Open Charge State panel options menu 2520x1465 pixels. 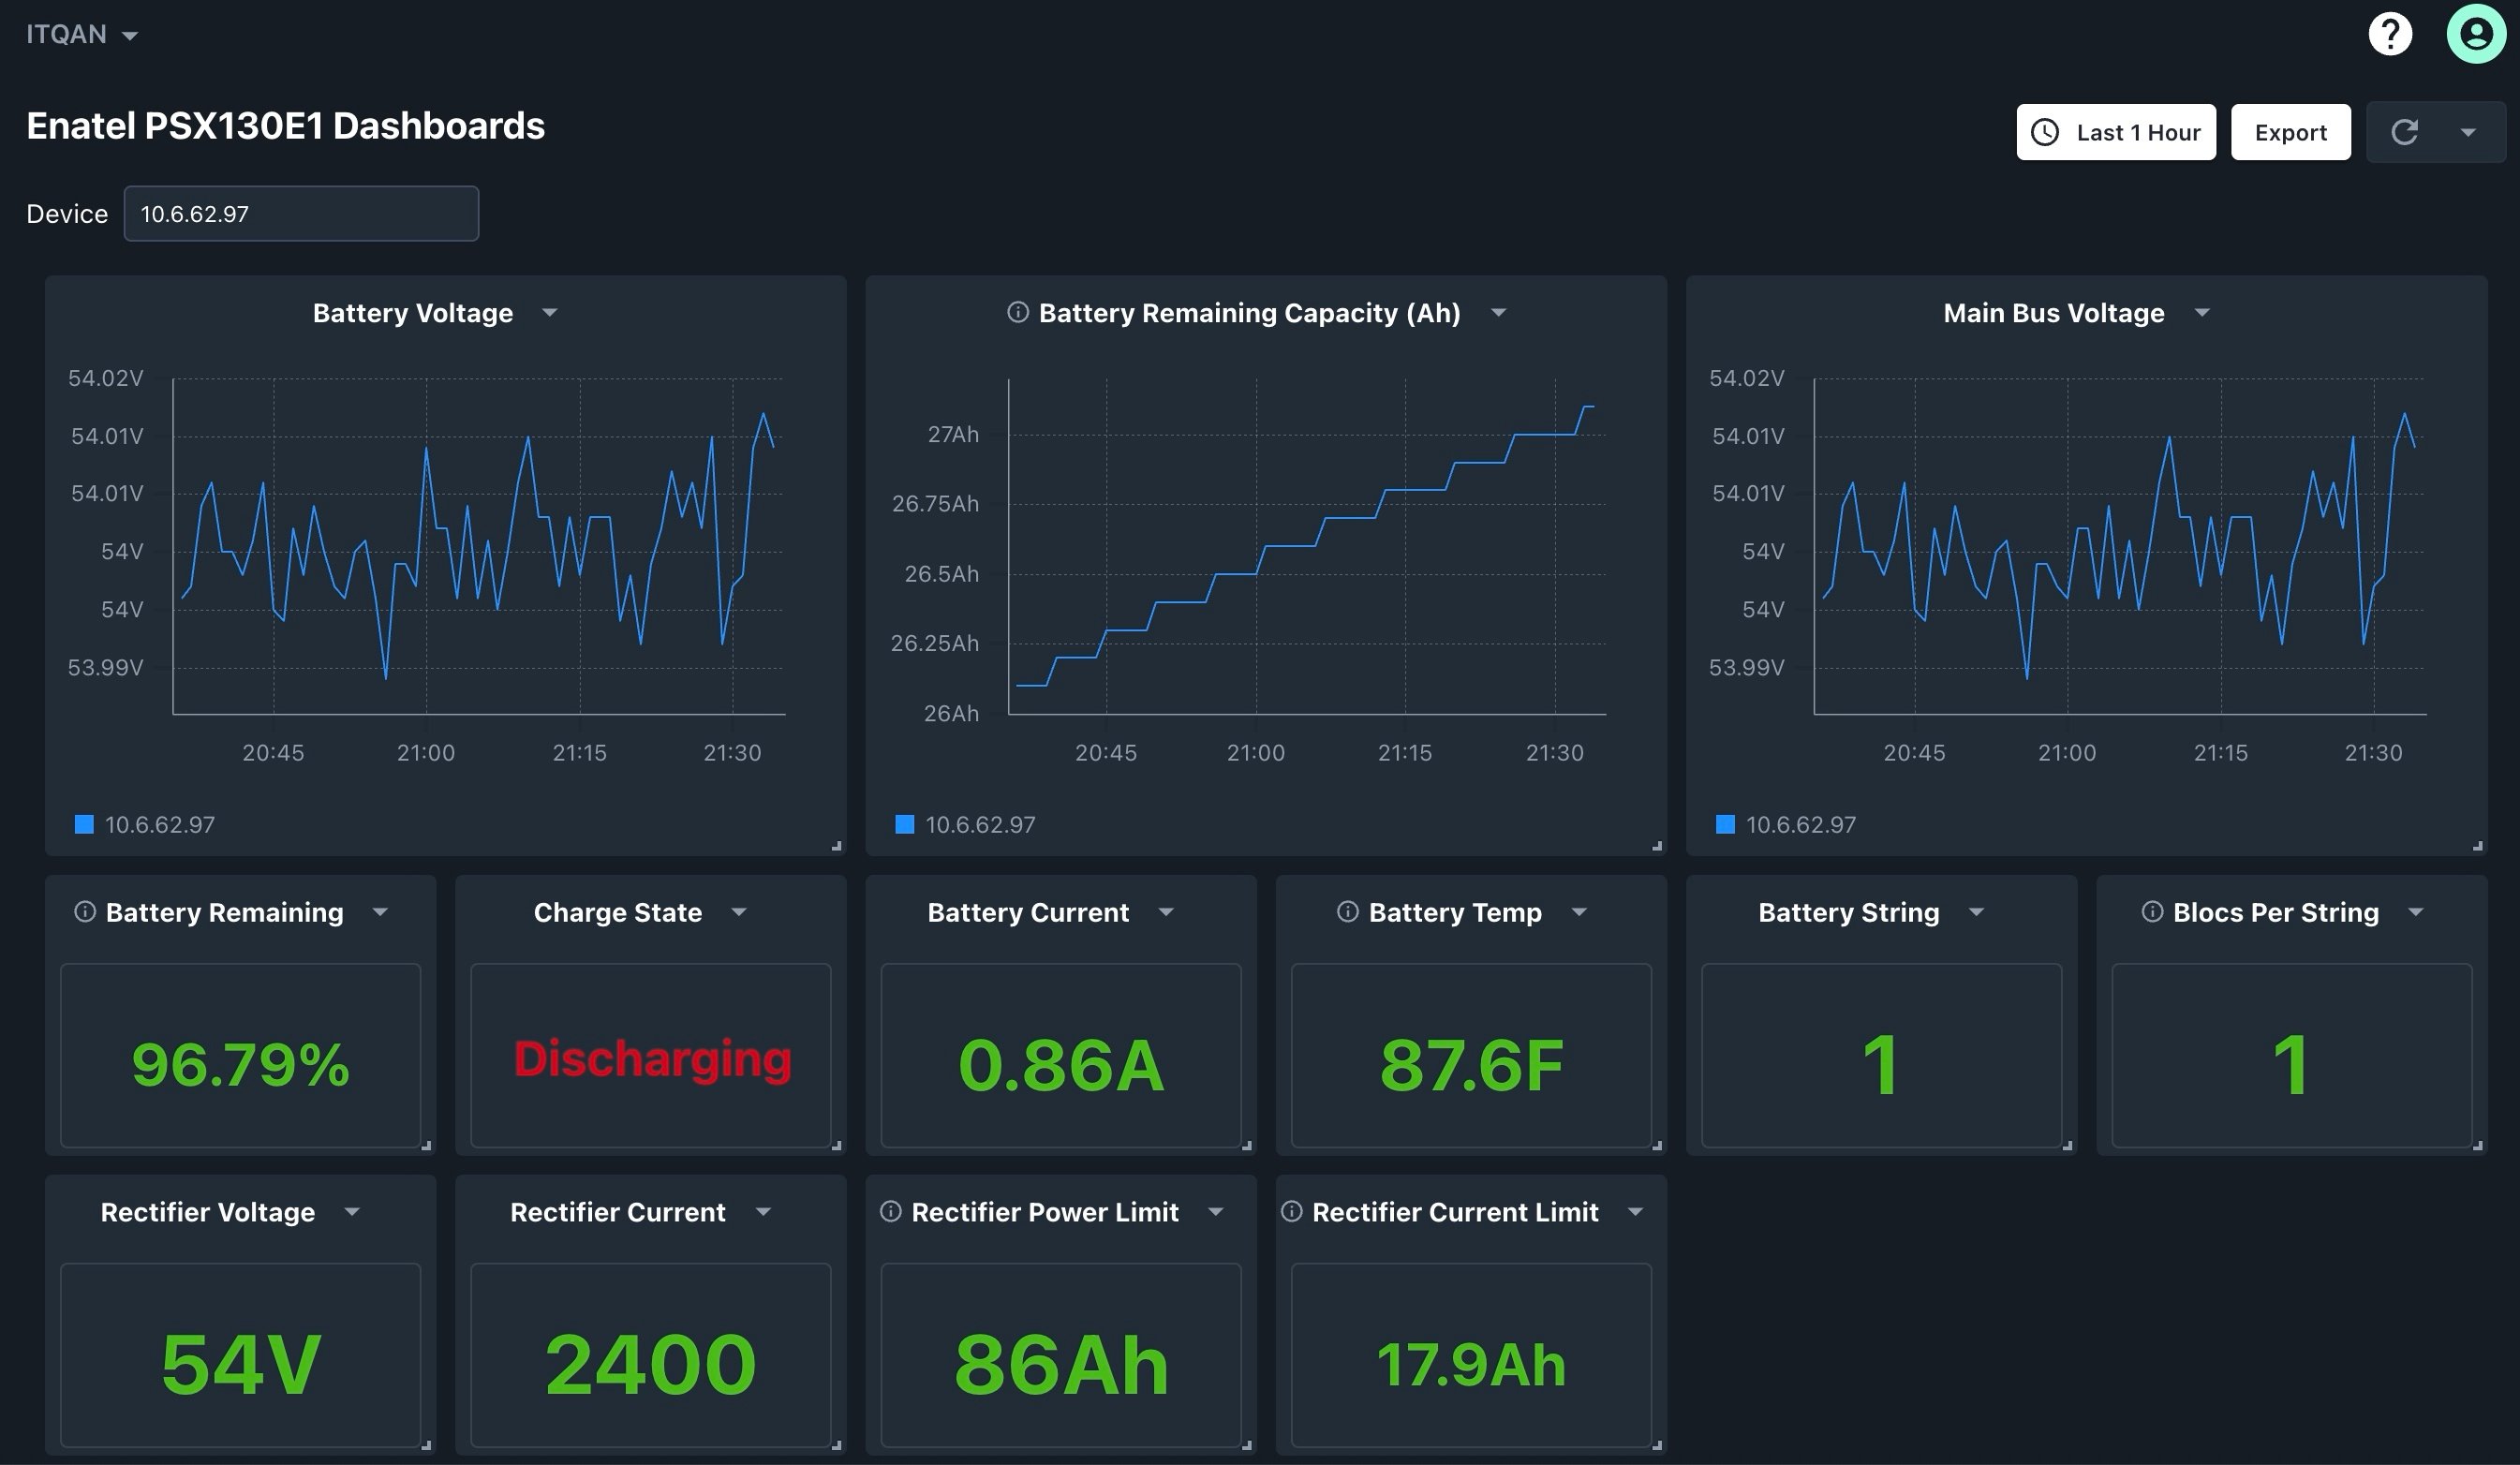(739, 911)
